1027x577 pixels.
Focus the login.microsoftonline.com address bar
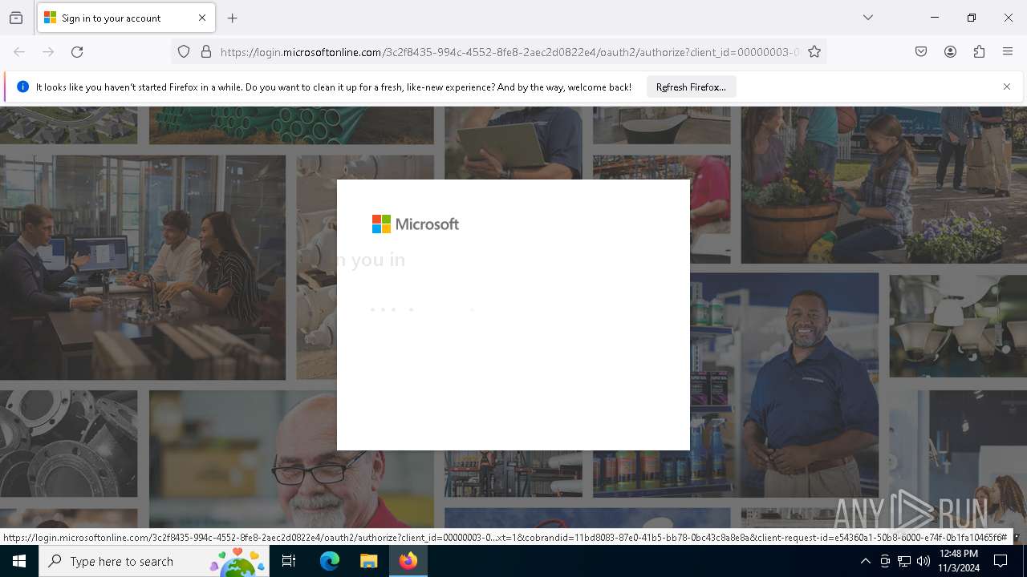click(509, 52)
